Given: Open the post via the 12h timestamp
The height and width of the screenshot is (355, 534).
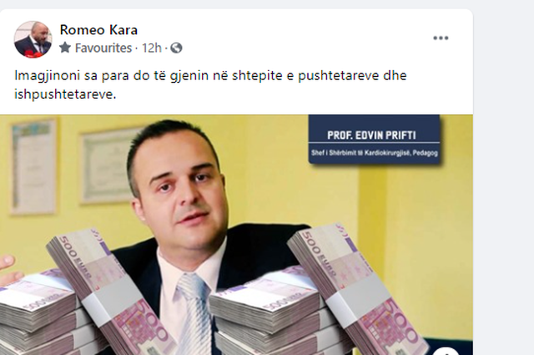Looking at the screenshot, I should tap(152, 48).
